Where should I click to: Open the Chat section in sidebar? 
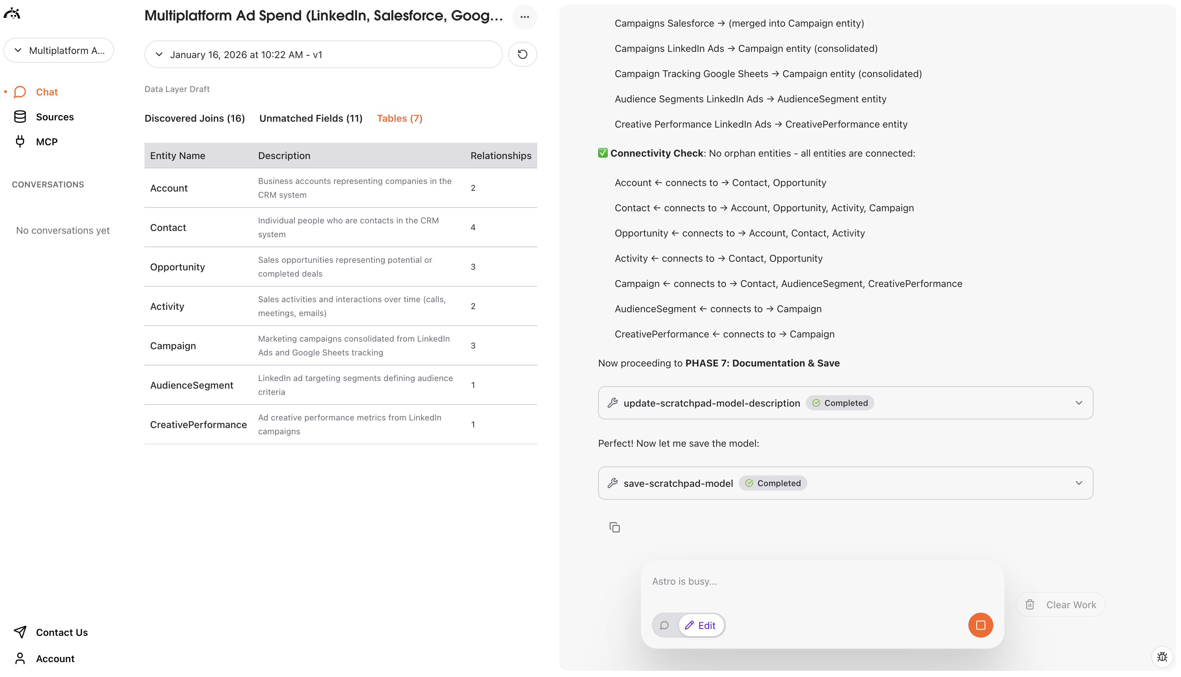46,92
